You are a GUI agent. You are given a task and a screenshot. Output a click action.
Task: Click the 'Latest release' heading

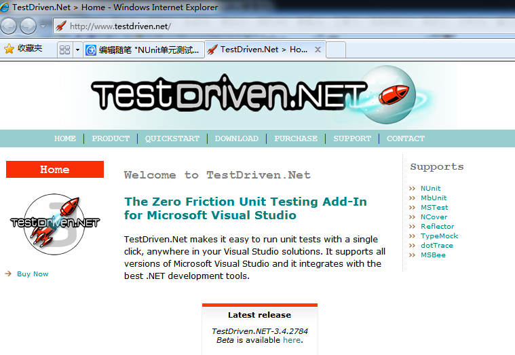[259, 315]
